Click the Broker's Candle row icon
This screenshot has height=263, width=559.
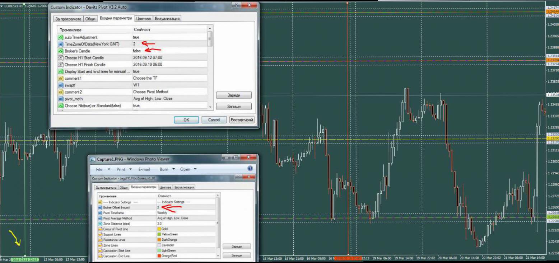tap(60, 51)
